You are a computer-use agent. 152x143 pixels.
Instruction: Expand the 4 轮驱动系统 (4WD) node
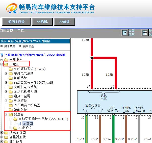tap(6, 69)
